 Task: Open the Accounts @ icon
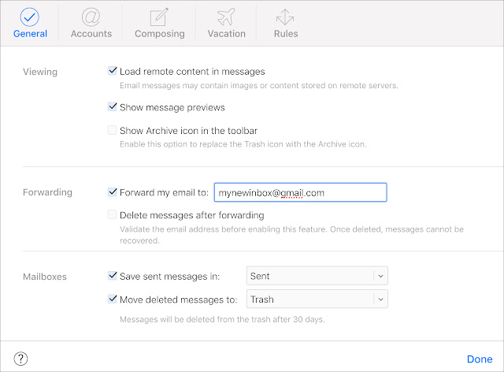click(x=91, y=17)
